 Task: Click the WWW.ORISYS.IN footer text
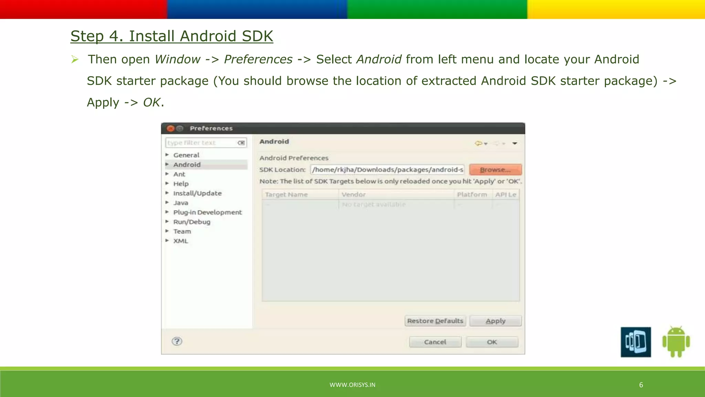[x=352, y=385]
